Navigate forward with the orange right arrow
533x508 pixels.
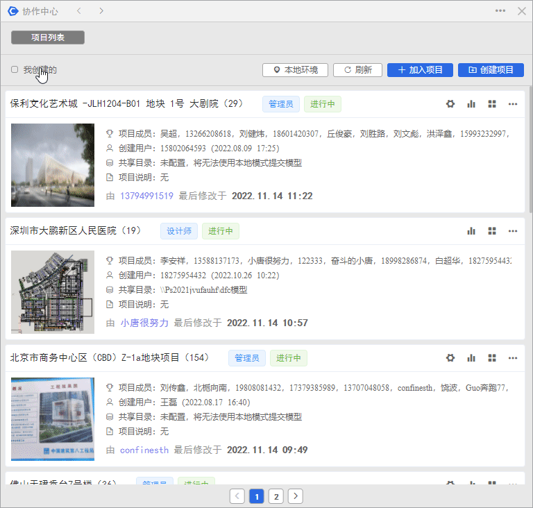[101, 11]
